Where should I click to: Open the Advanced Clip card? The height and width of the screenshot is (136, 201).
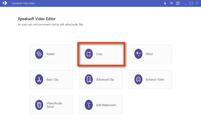point(100,80)
